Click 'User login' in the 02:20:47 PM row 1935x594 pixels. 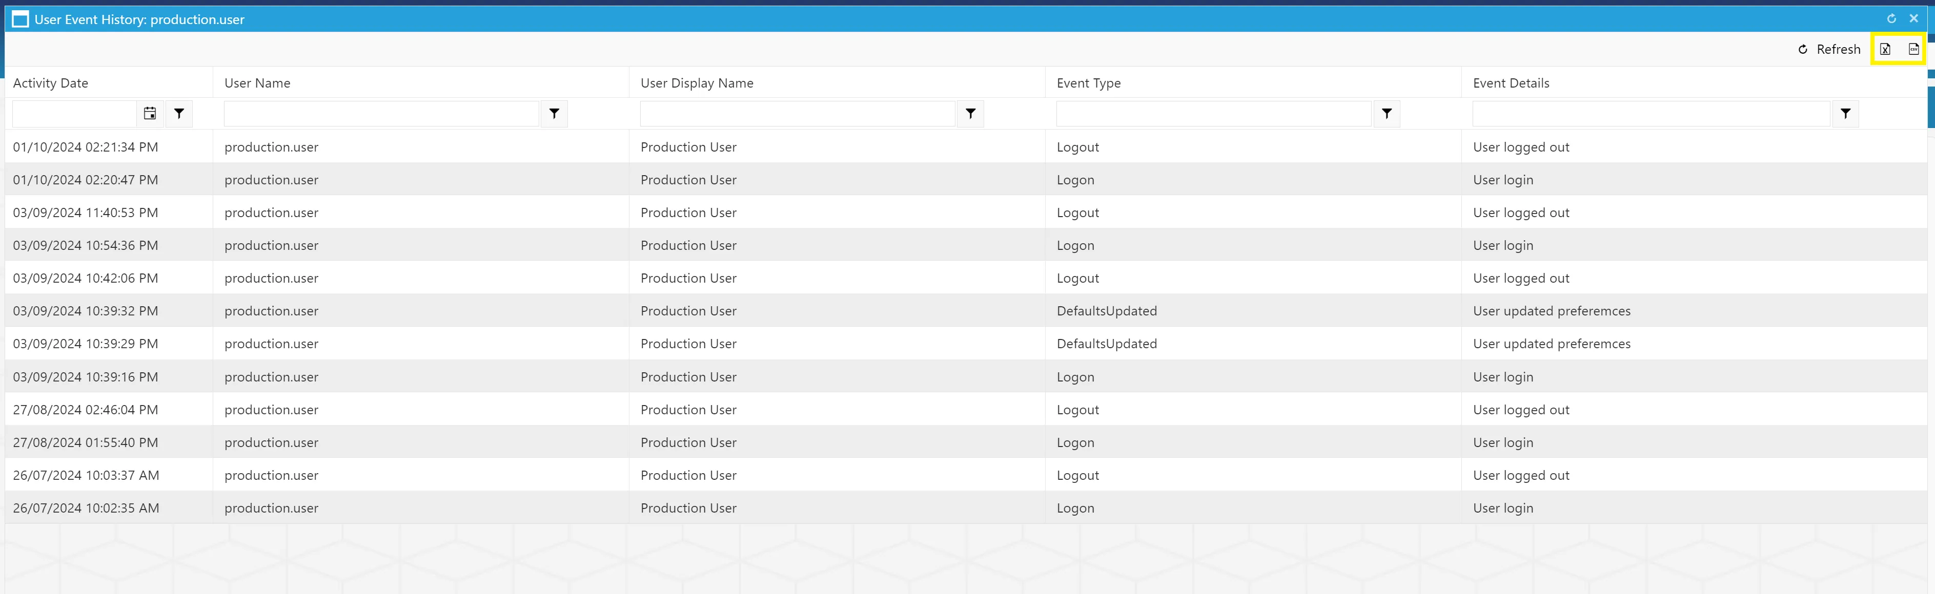click(1503, 180)
